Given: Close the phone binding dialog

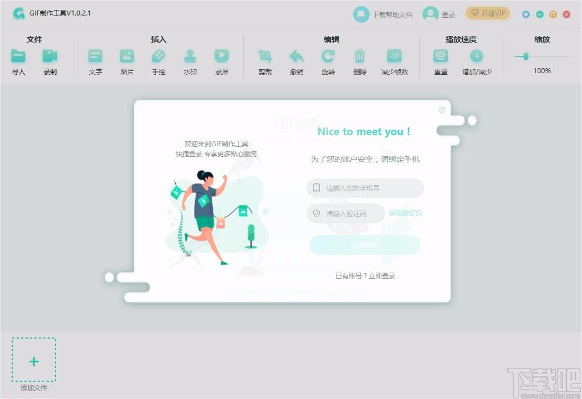Looking at the screenshot, I should point(442,110).
